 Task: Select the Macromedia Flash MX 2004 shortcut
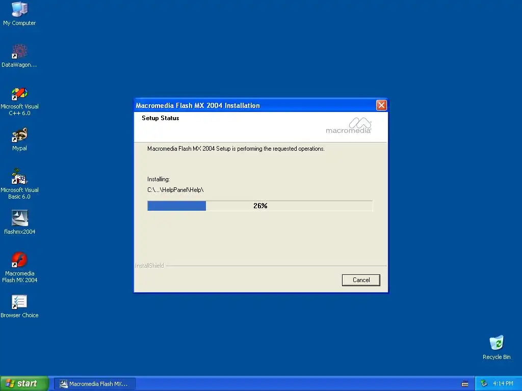(x=19, y=268)
